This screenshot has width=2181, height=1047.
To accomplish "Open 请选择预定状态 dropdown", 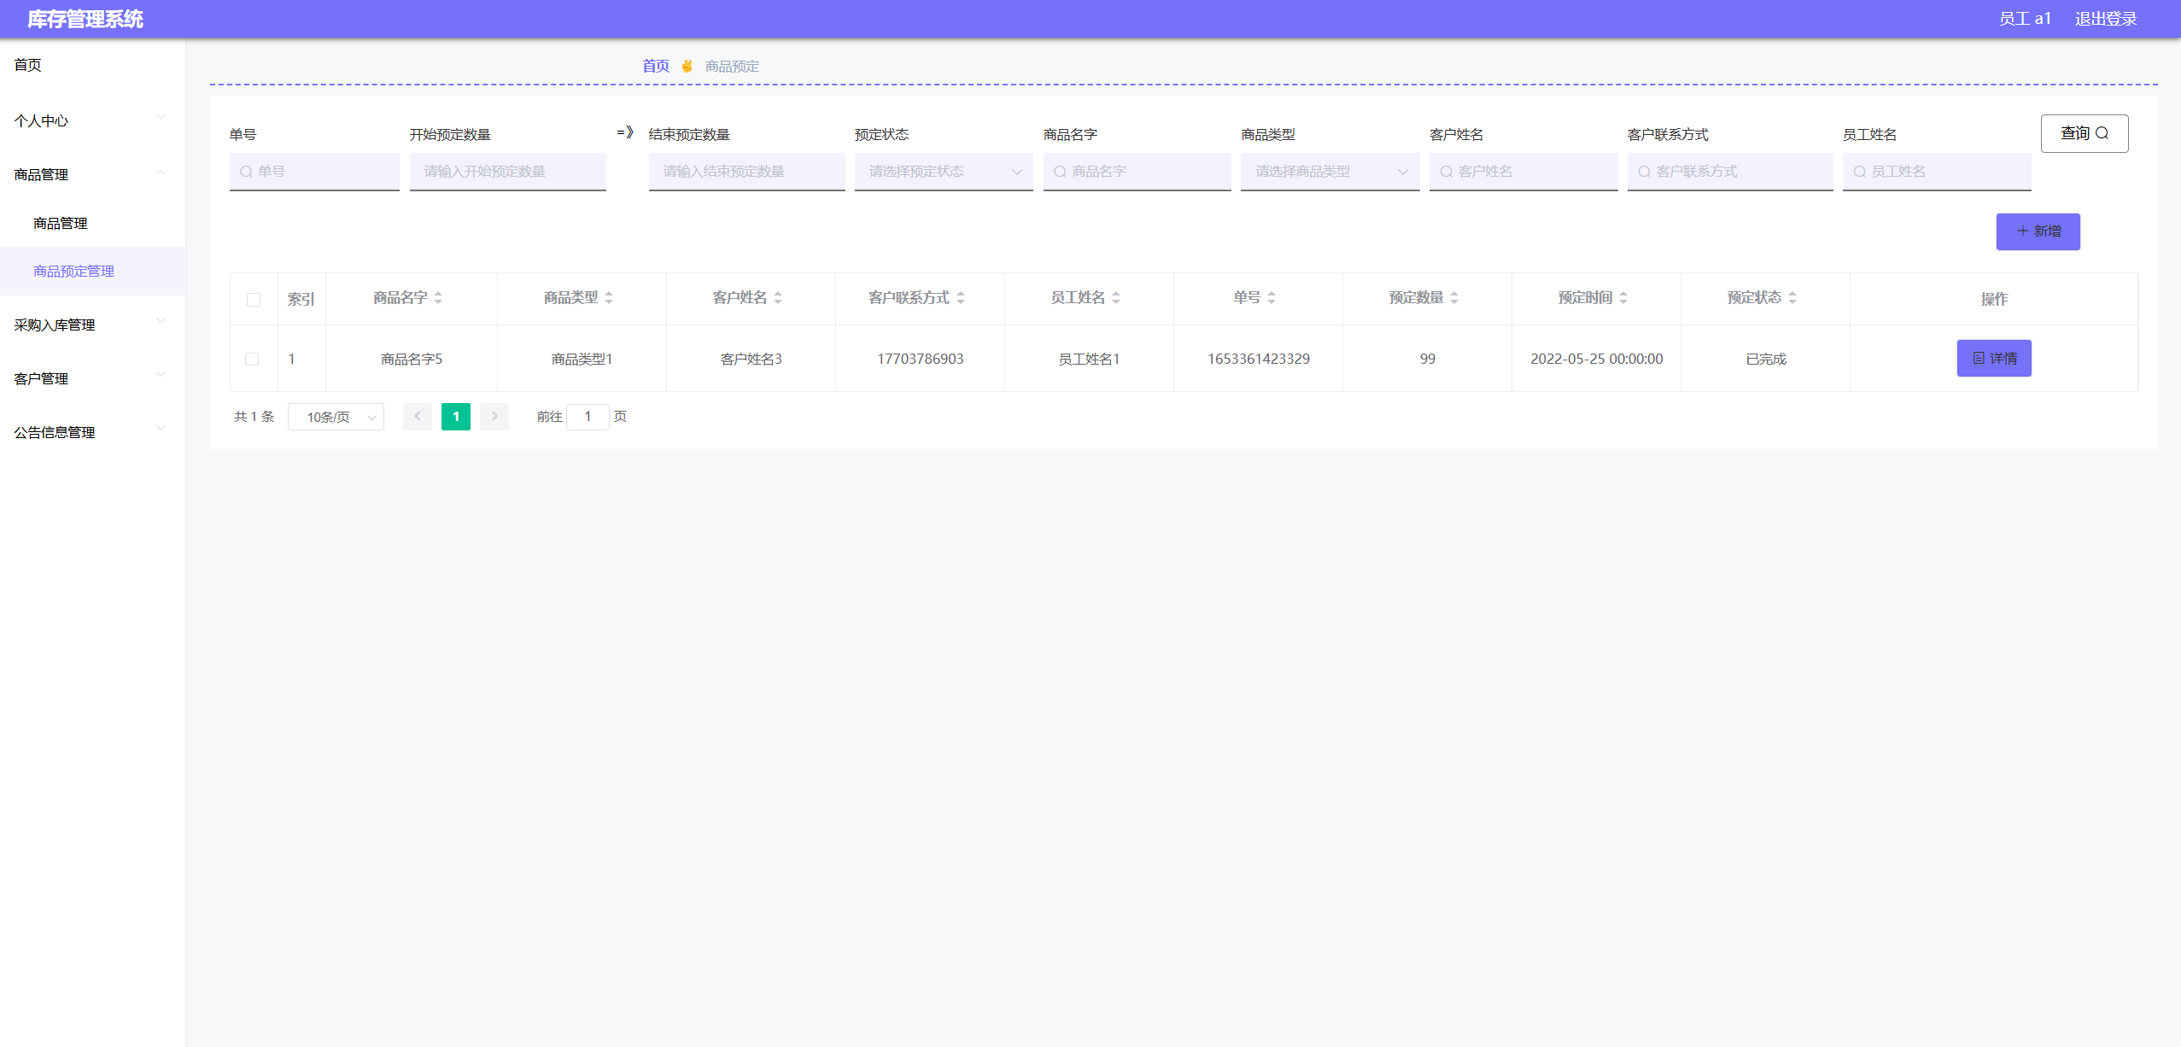I will (x=943, y=172).
